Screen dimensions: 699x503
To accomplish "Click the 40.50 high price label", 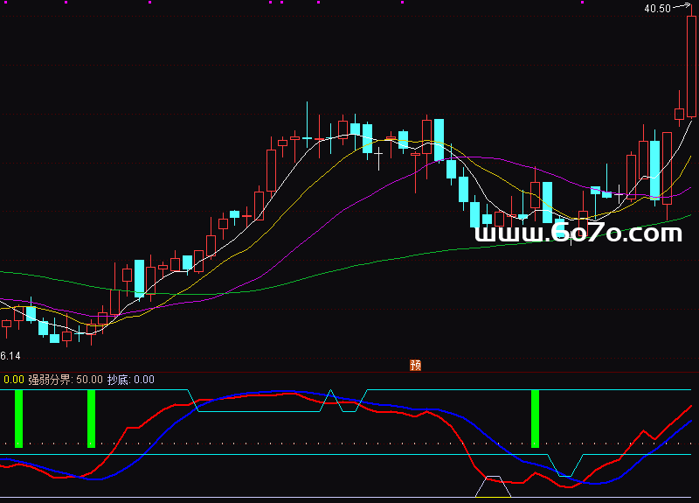I will (x=657, y=9).
